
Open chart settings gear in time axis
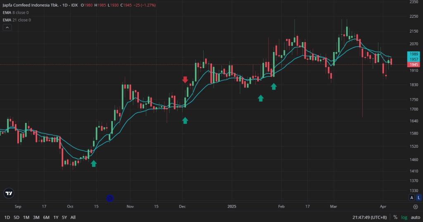coord(416,207)
